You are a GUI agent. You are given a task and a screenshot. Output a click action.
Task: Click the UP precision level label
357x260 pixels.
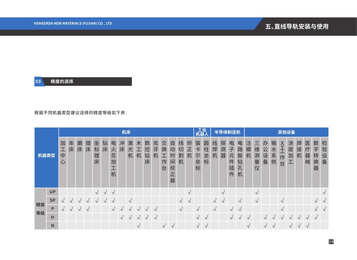(x=53, y=192)
